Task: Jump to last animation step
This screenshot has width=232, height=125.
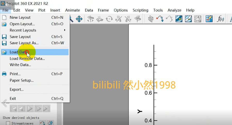Action: (46, 109)
